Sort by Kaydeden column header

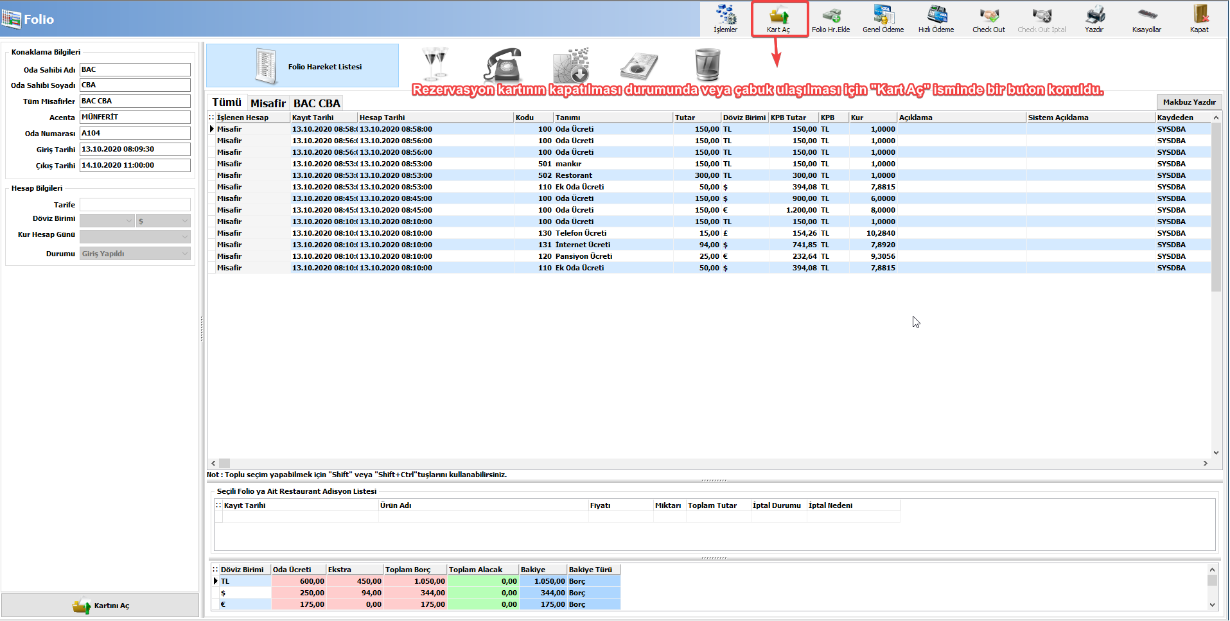tap(1183, 118)
